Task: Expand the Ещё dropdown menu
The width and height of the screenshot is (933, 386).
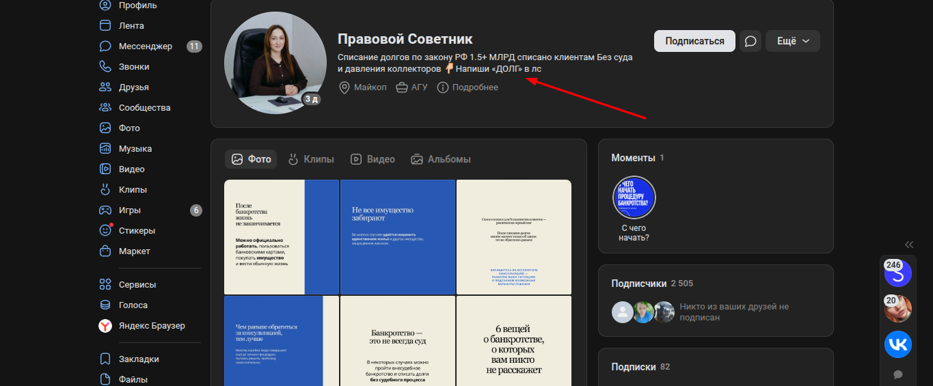Action: pos(793,41)
